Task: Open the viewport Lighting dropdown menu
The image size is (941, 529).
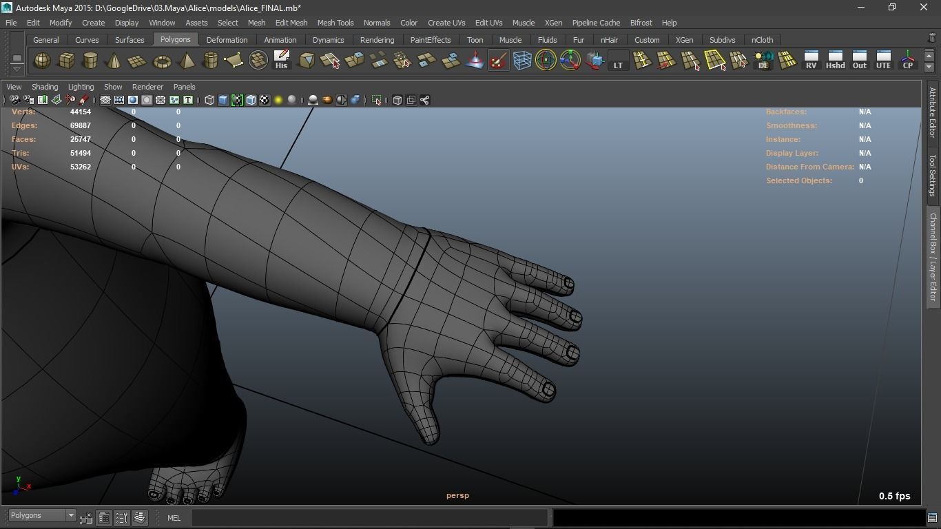Action: click(x=81, y=87)
